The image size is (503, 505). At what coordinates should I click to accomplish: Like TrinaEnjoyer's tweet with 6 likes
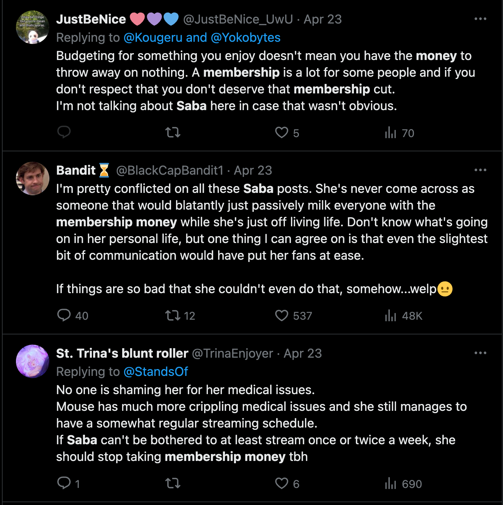(x=287, y=483)
